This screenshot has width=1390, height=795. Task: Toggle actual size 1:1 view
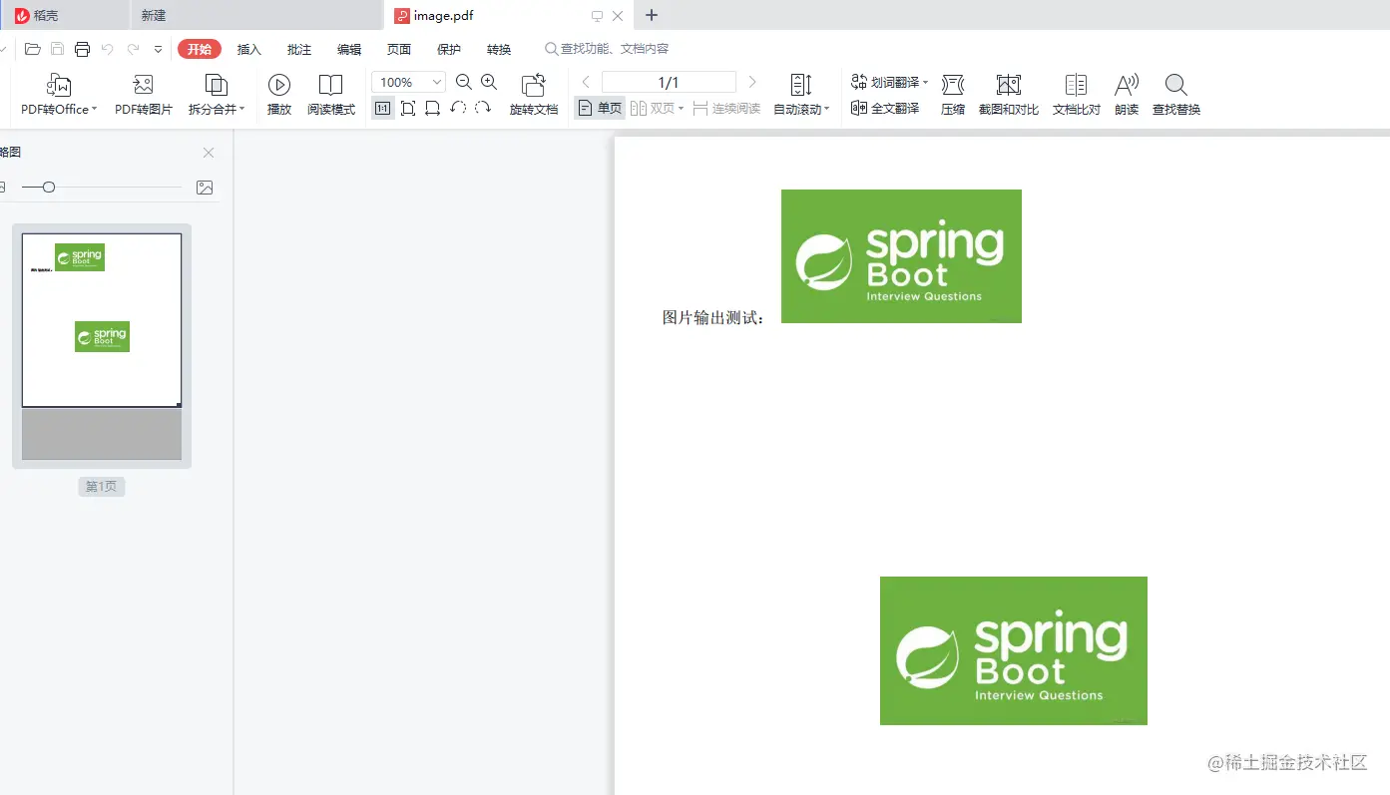(383, 108)
